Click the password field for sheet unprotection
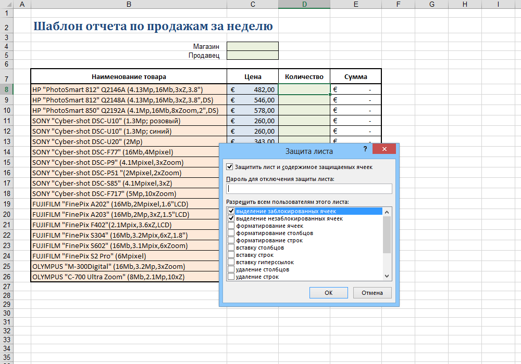 [x=309, y=189]
